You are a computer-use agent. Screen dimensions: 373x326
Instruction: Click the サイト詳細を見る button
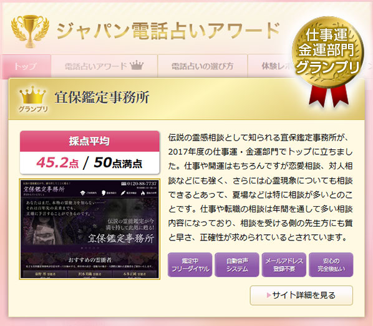click(301, 295)
